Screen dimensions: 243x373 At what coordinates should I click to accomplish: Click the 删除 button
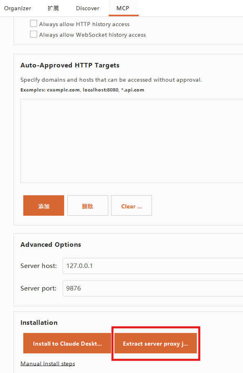[88, 205]
